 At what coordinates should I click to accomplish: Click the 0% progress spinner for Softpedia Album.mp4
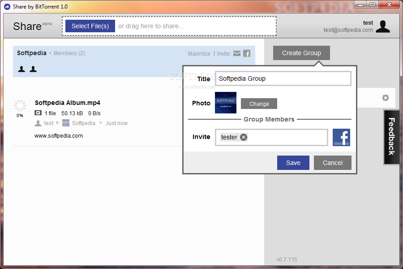point(20,106)
